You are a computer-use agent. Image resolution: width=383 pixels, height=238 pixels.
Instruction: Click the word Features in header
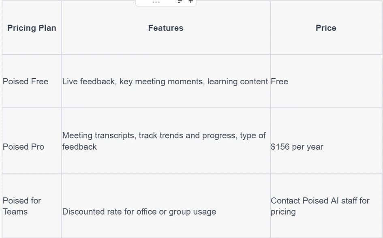[166, 28]
